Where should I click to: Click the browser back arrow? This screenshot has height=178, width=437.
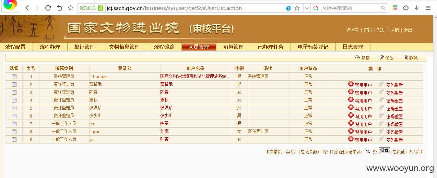click(x=27, y=8)
